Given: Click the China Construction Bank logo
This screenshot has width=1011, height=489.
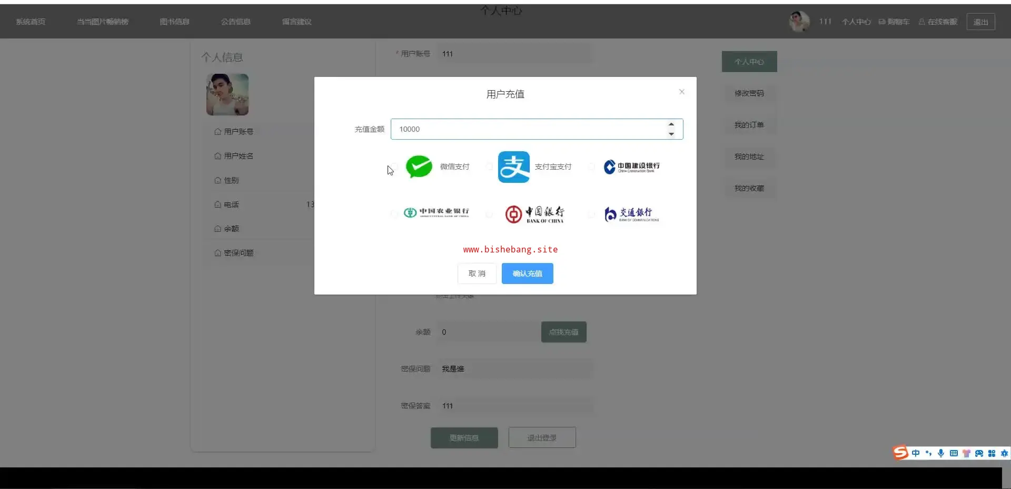Looking at the screenshot, I should (x=631, y=167).
